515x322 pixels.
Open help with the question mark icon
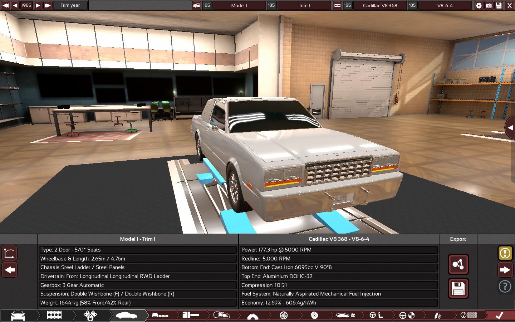pyautogui.click(x=505, y=286)
